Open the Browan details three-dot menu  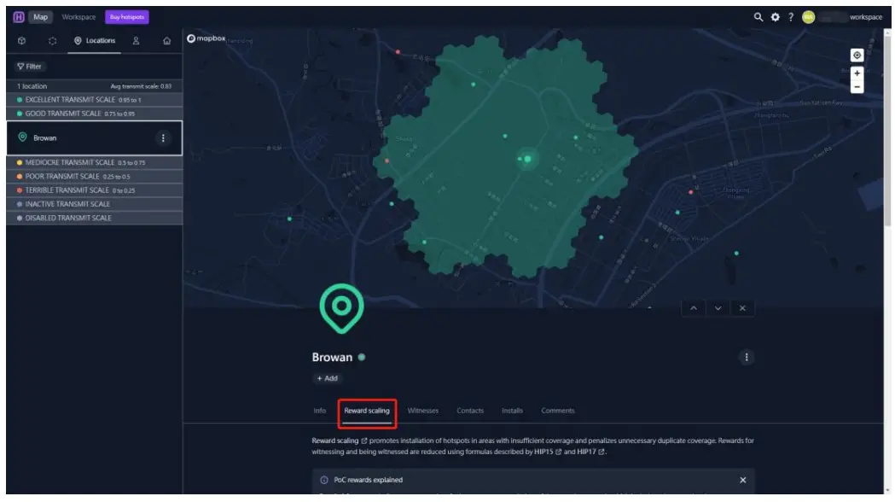pos(746,357)
